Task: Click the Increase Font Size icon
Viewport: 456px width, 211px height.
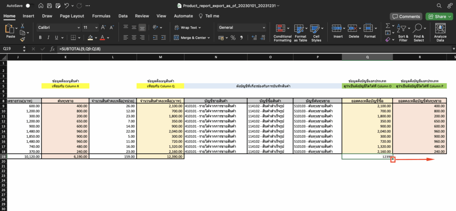Action: tap(103, 27)
